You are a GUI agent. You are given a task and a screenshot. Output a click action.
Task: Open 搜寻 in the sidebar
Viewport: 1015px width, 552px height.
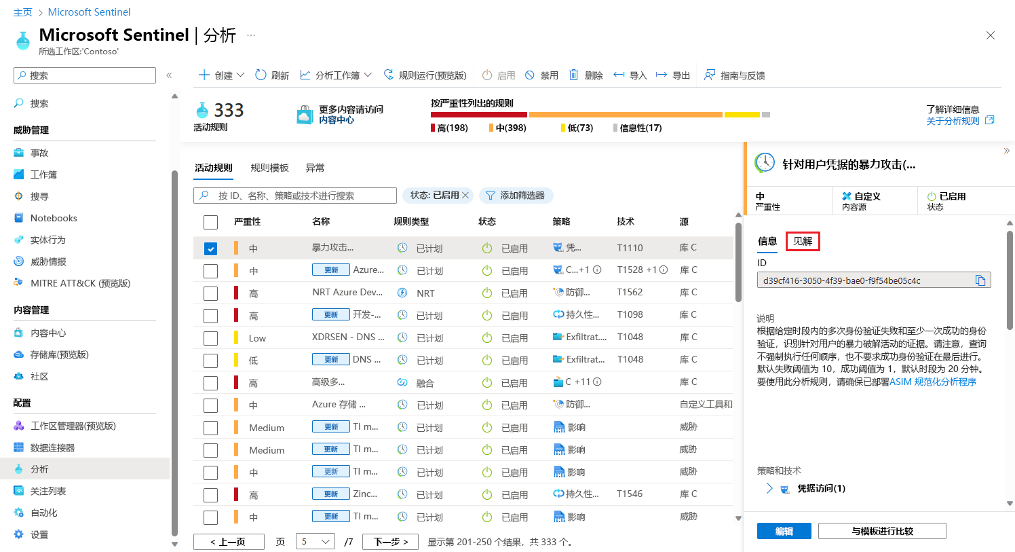coord(39,196)
